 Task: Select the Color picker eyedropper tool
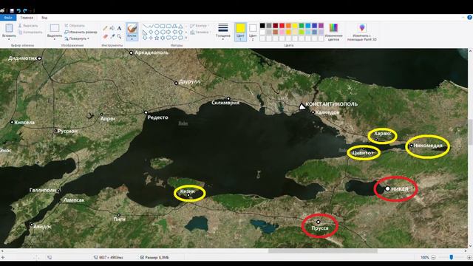(112, 36)
